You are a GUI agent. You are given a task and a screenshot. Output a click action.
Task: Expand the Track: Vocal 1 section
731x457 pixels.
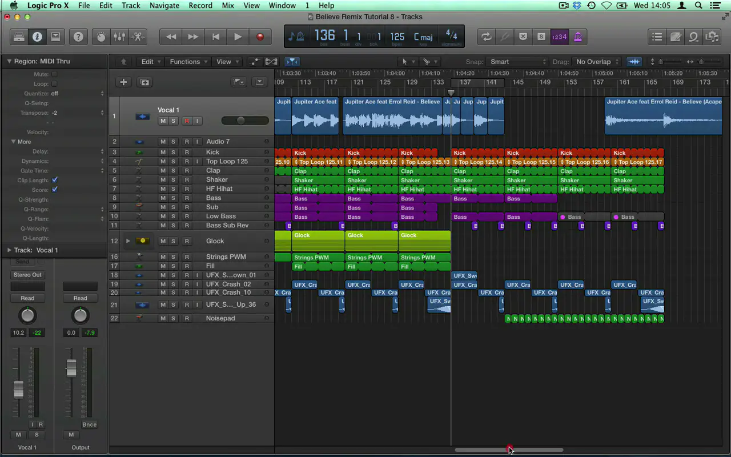(9, 250)
